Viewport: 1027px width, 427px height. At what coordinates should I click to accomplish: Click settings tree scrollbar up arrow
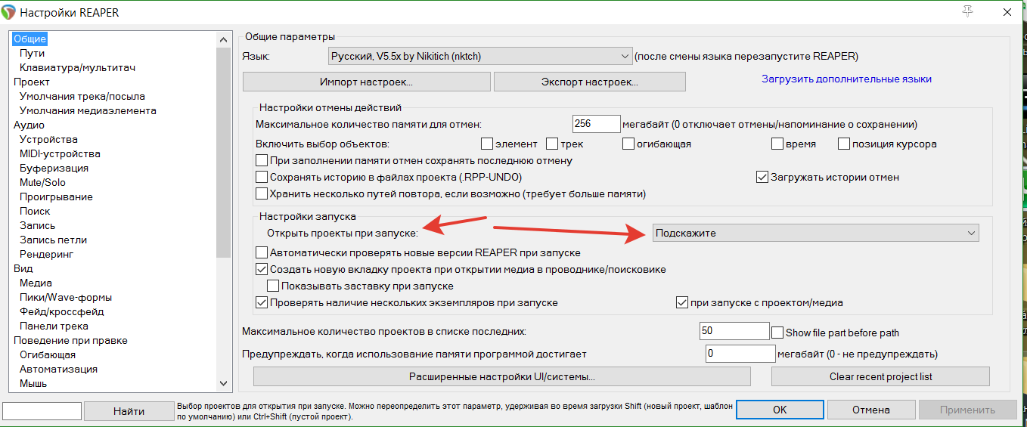pyautogui.click(x=223, y=39)
